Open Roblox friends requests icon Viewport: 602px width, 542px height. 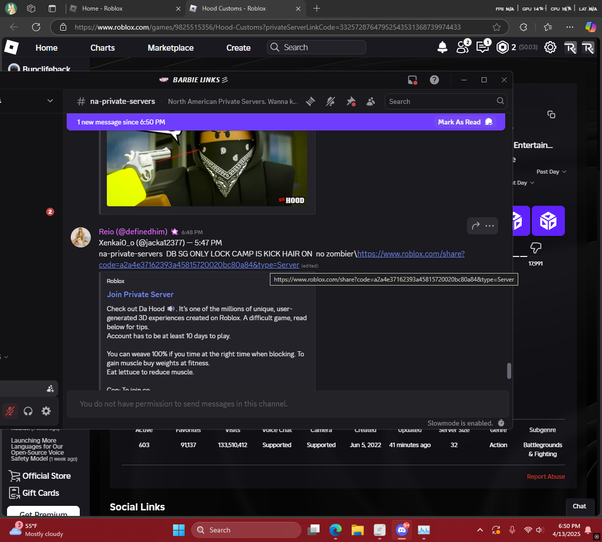coord(463,47)
